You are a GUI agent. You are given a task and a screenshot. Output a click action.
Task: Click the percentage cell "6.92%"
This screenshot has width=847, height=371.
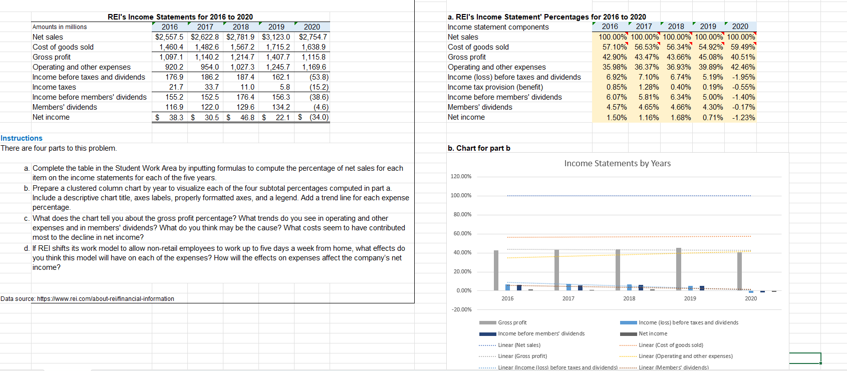[617, 77]
